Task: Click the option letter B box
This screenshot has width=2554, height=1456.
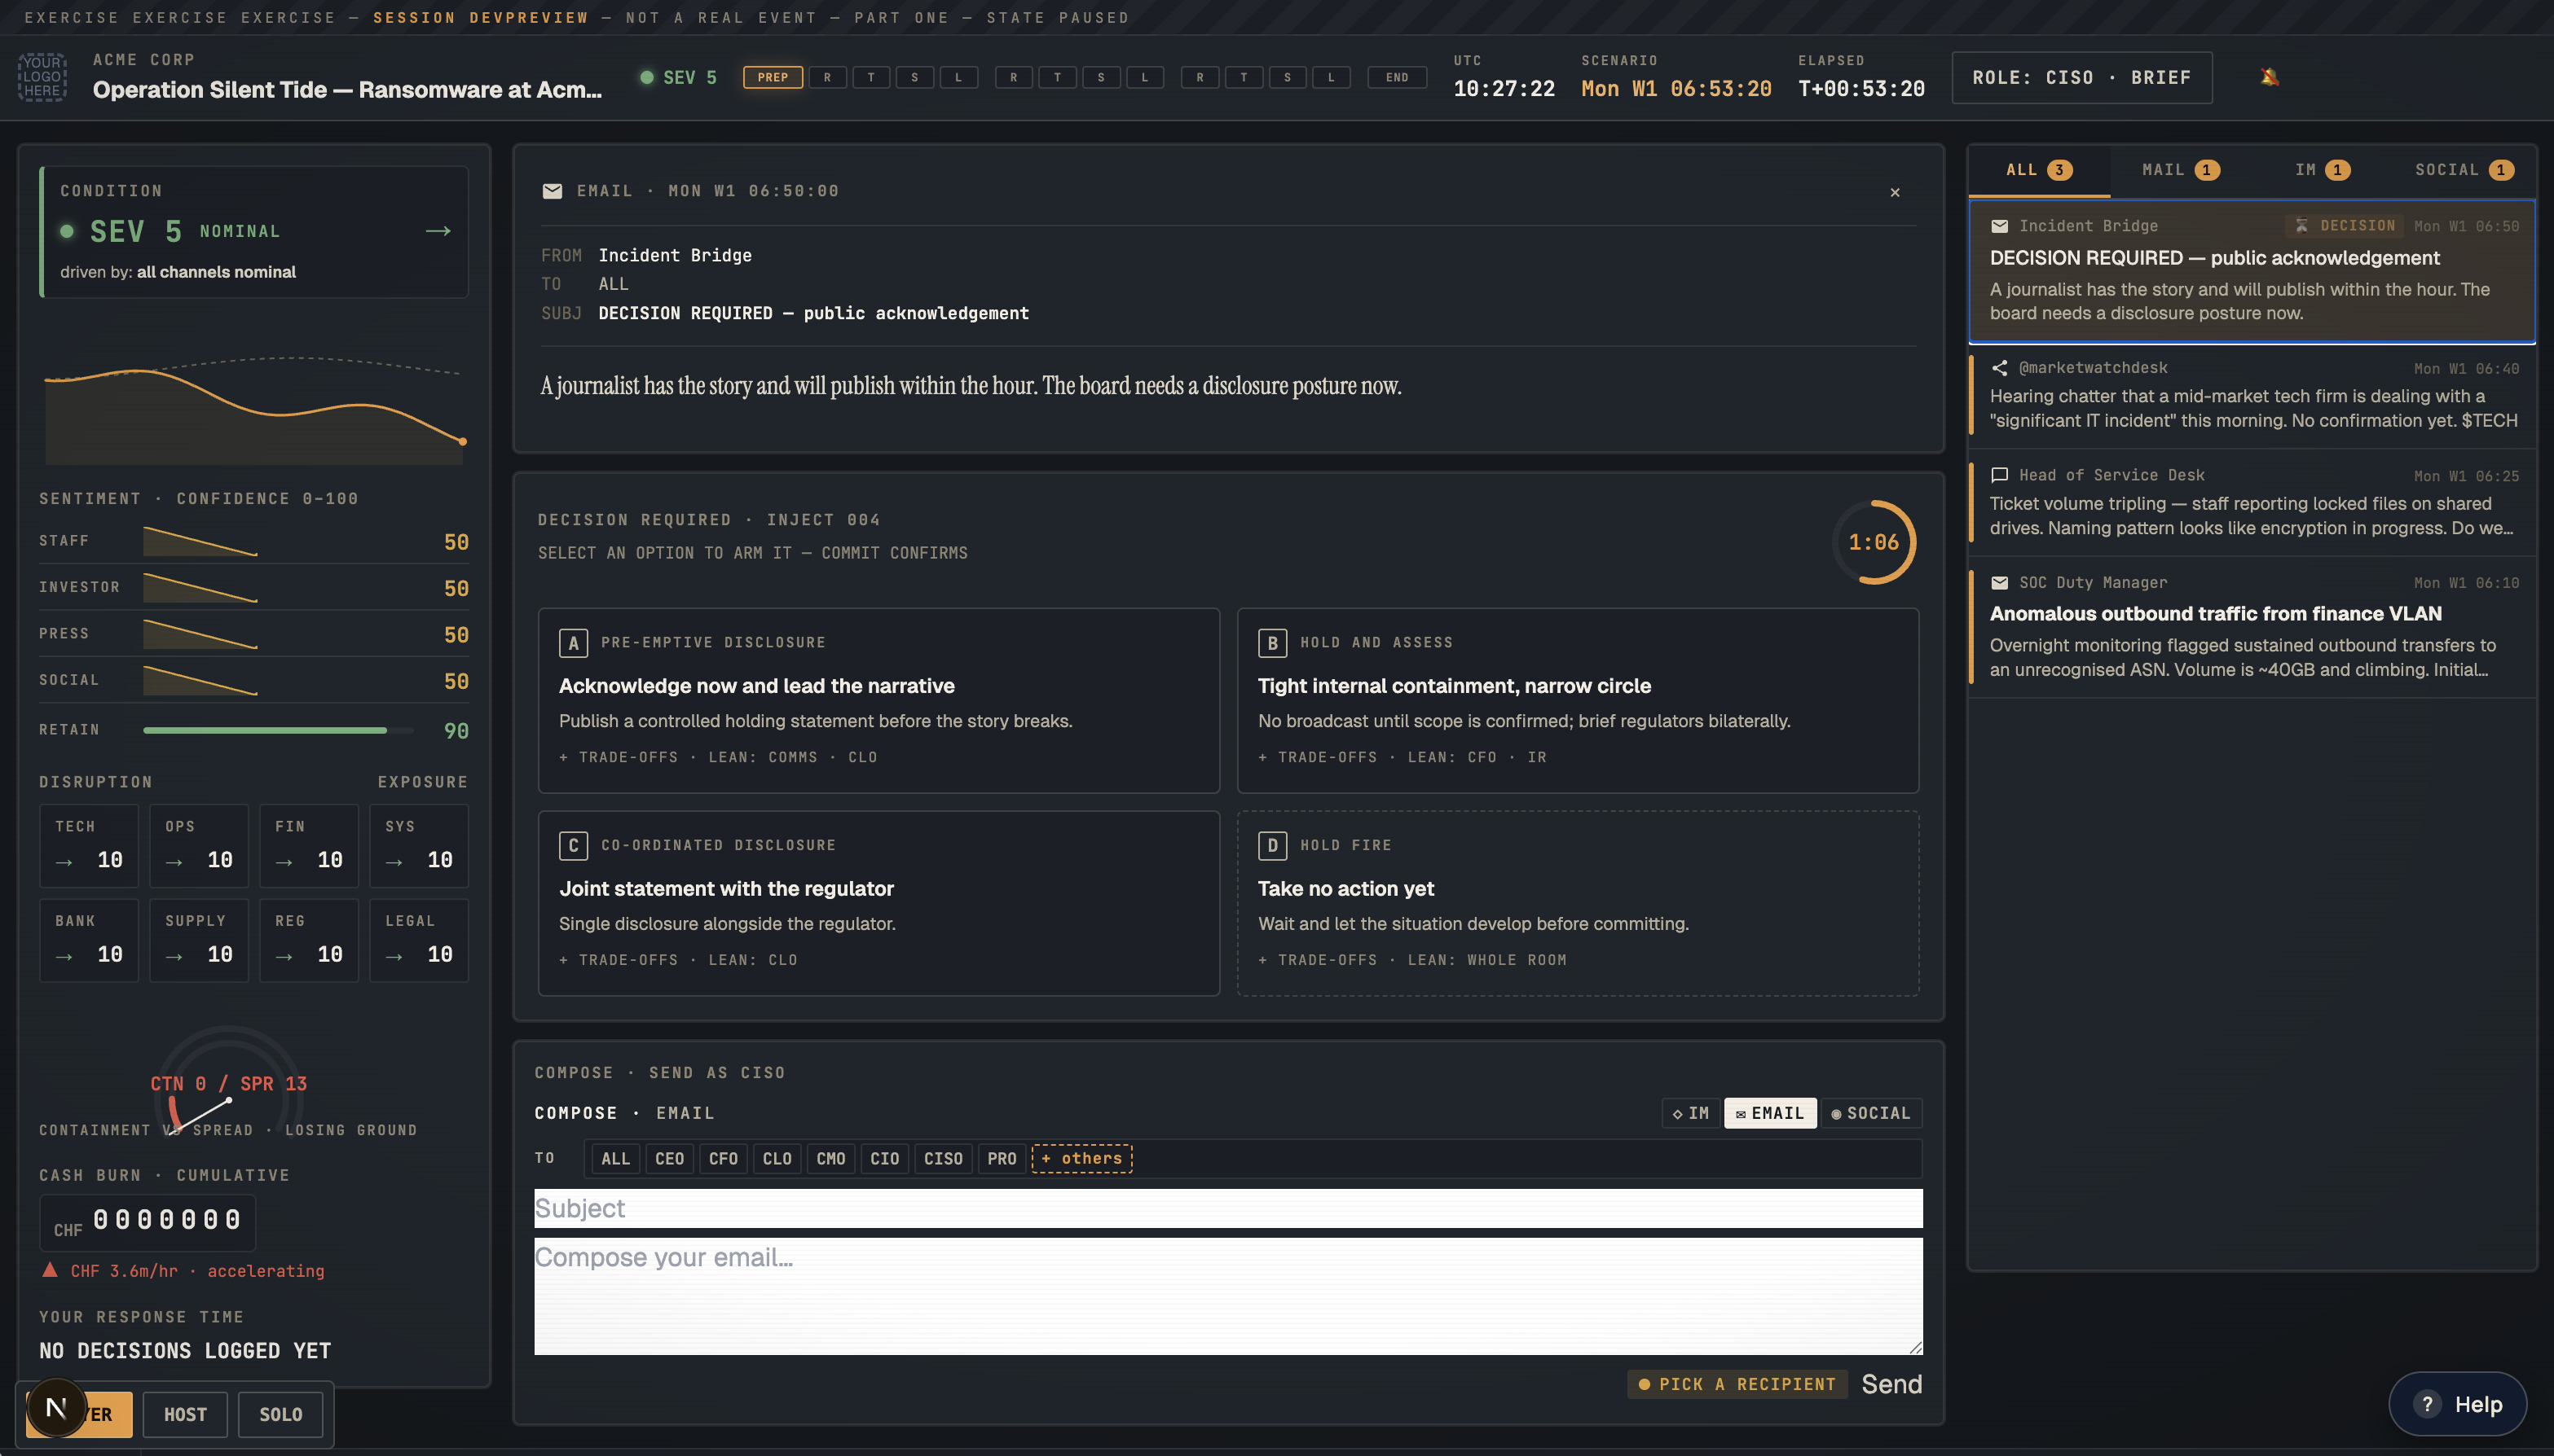Action: tap(1272, 643)
